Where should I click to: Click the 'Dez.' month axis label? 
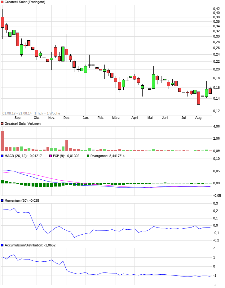pos(67,118)
